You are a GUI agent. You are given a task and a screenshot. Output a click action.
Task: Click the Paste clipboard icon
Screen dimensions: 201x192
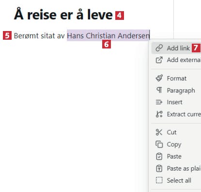tap(159, 156)
